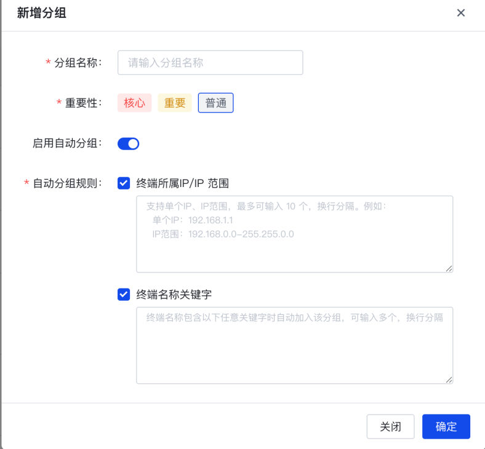Click the 自动分组规则 field label
This screenshot has width=485, height=449.
click(66, 183)
